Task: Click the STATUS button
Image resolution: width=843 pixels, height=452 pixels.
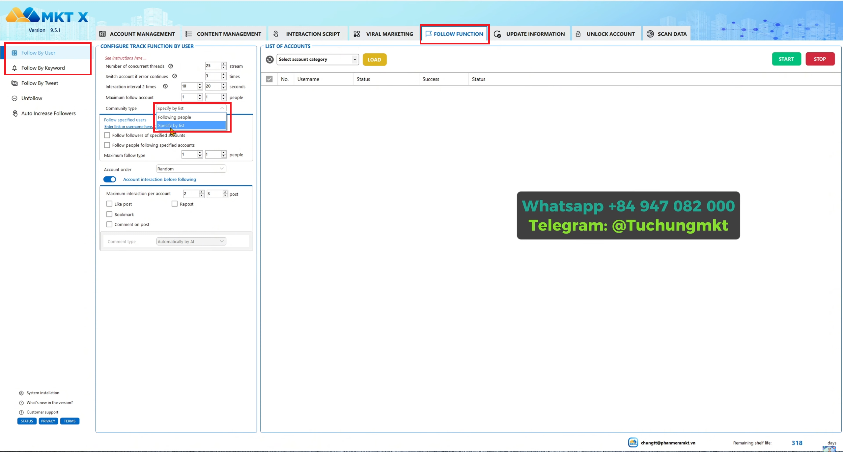Action: 27,421
